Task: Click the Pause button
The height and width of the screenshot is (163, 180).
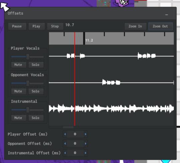Action: click(17, 26)
